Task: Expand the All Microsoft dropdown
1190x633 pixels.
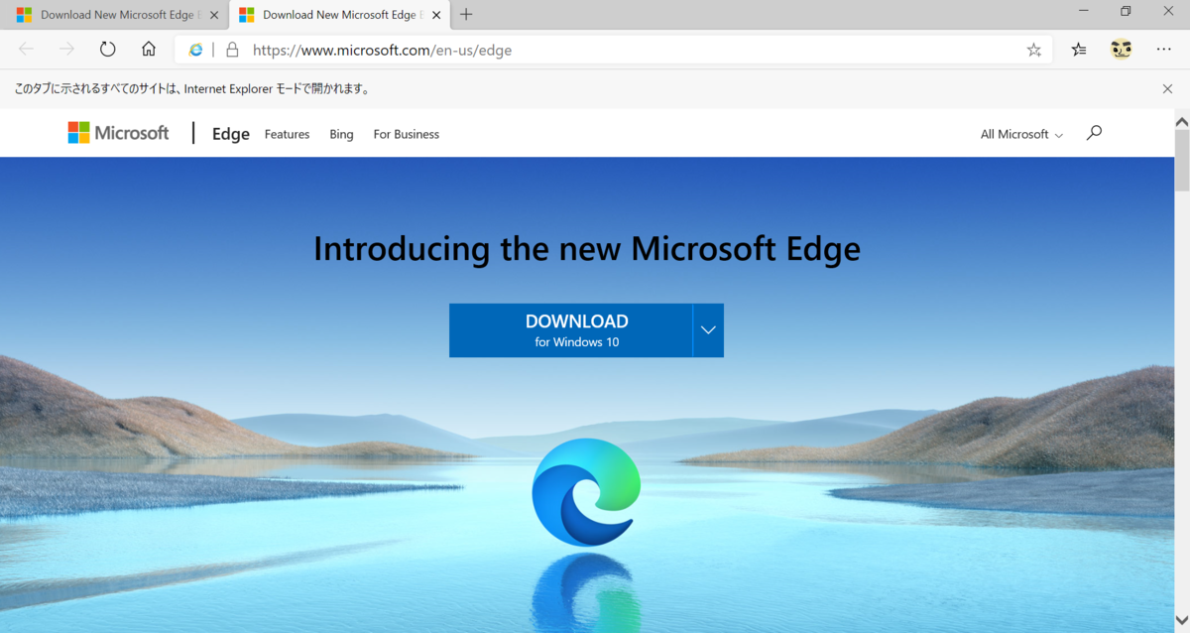Action: [1021, 134]
